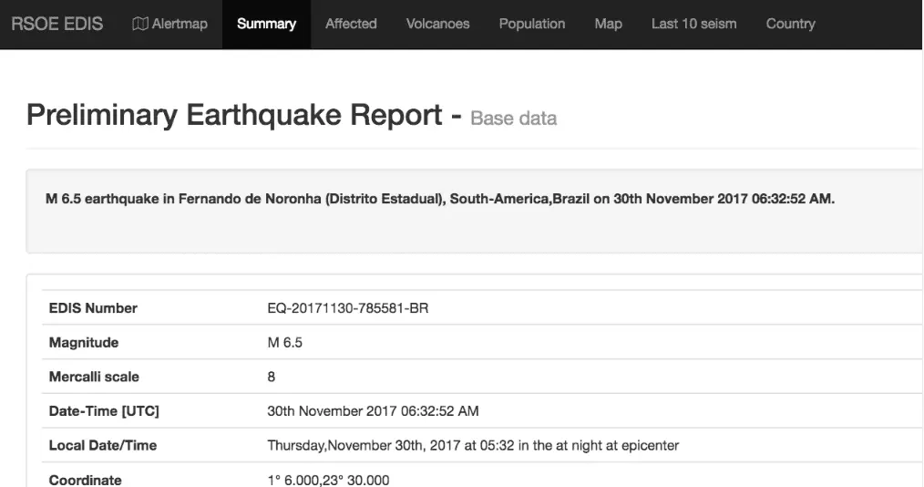View the Last 10 seism tab
This screenshot has height=487, width=924.
[x=693, y=24]
